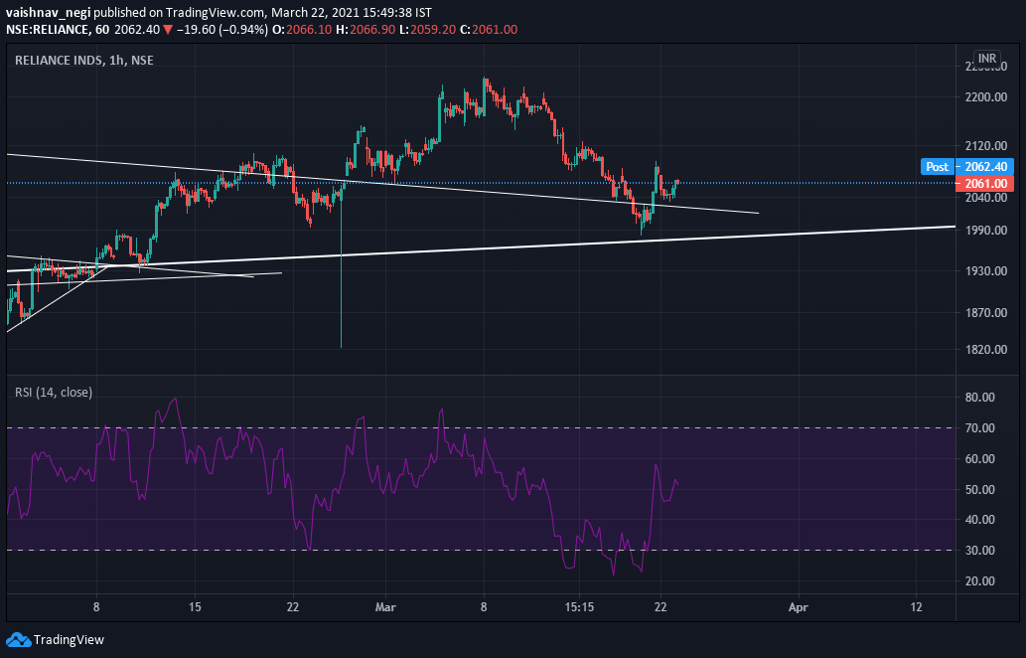Click the 1990.00 price axis label
This screenshot has height=658, width=1026.
click(985, 231)
